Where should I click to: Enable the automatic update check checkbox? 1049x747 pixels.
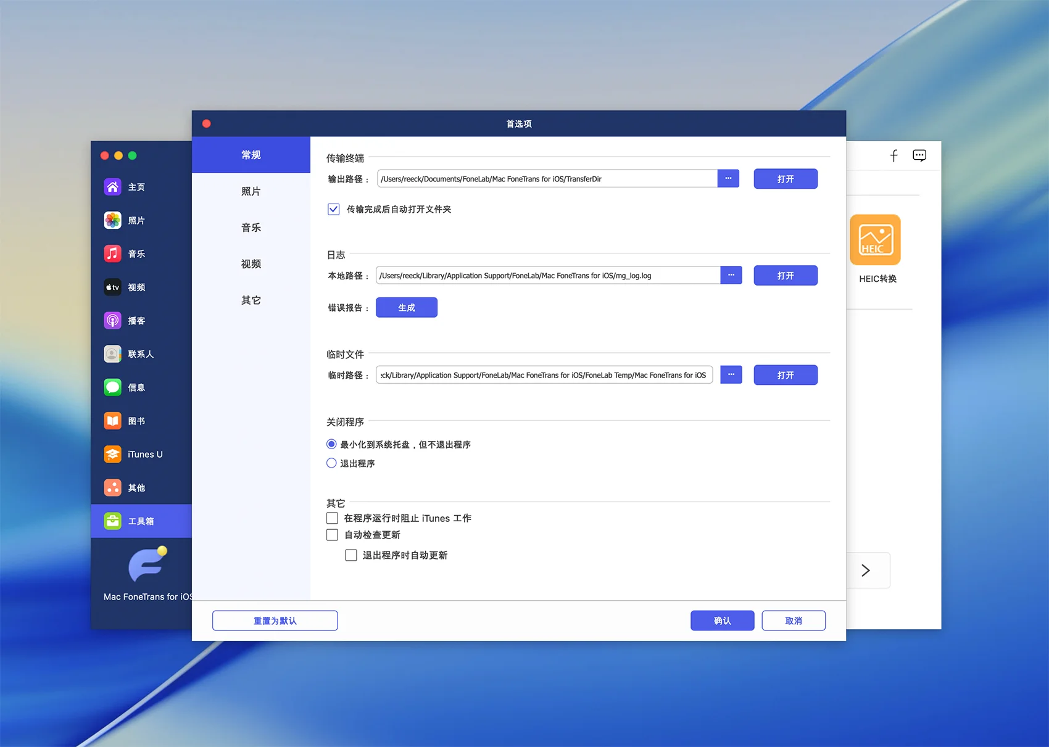(x=332, y=535)
